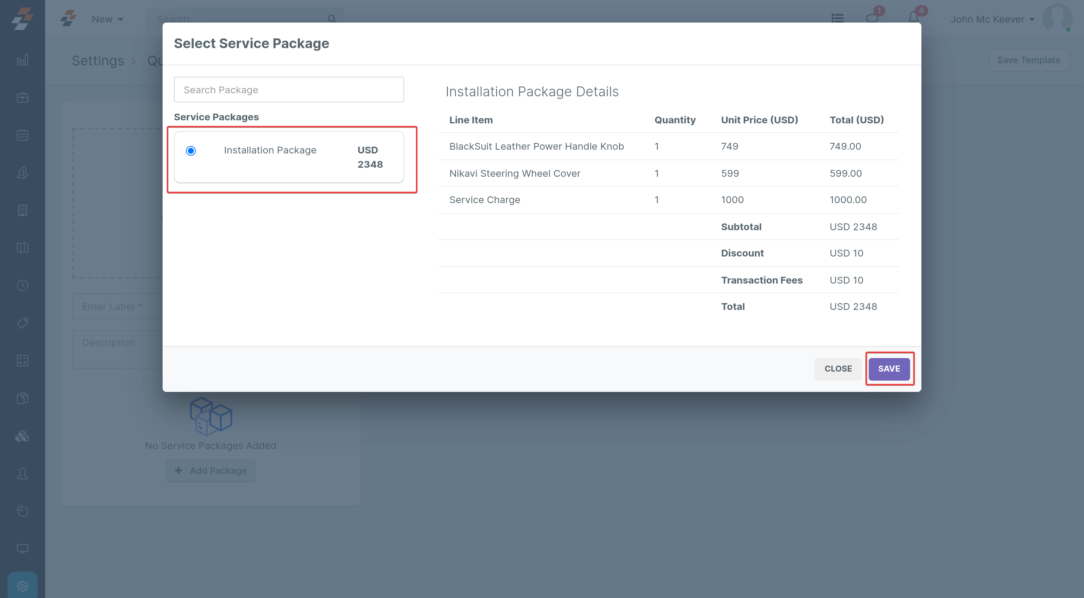This screenshot has width=1084, height=598.
Task: Open the dashboard bar chart sidebar icon
Action: pyautogui.click(x=22, y=60)
